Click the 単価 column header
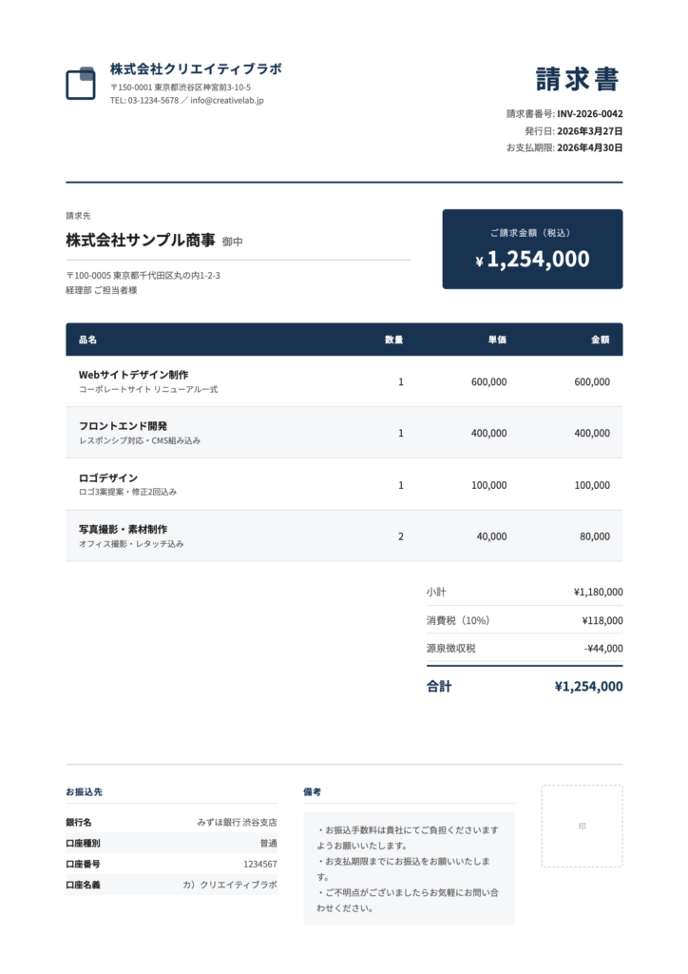Image resolution: width=688 pixels, height=974 pixels. pyautogui.click(x=496, y=340)
